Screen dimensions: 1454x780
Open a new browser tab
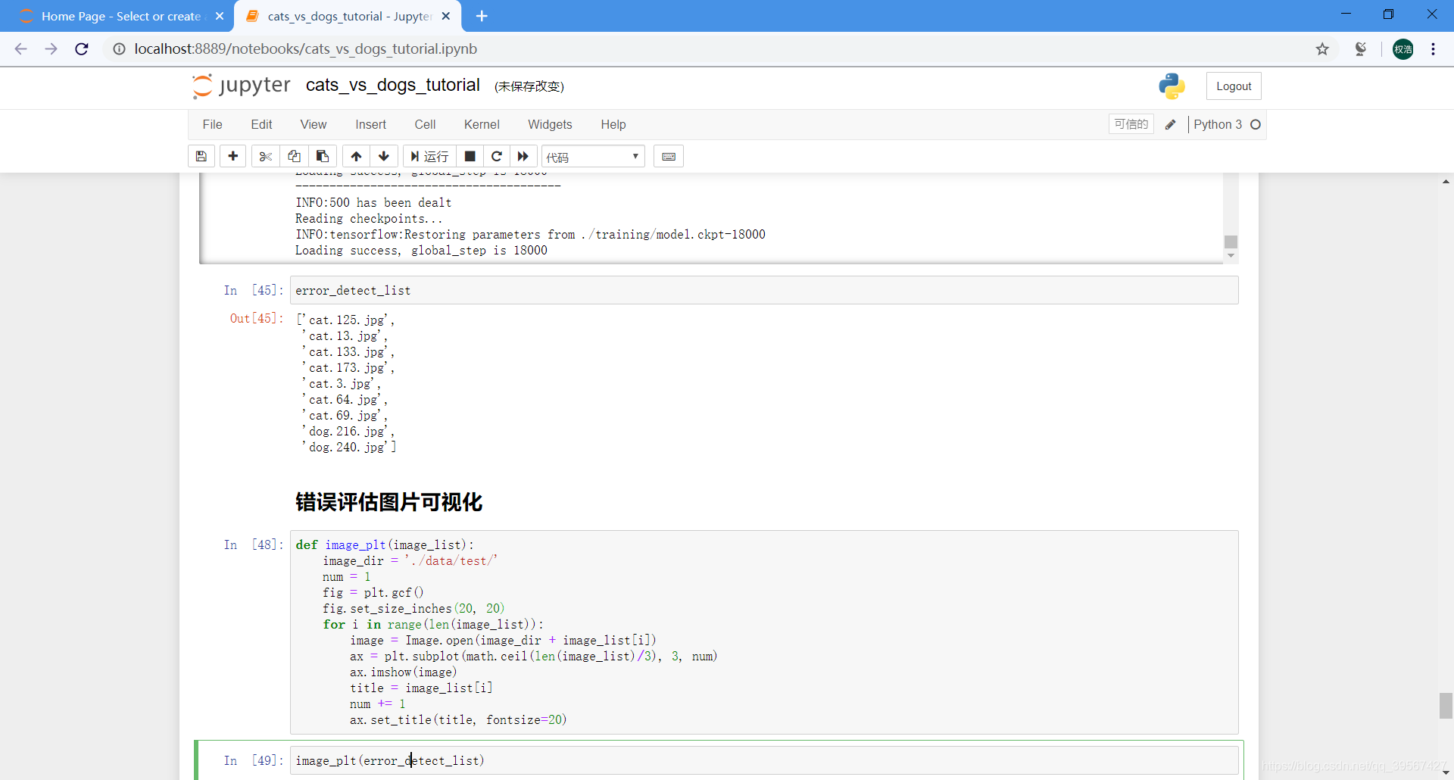pyautogui.click(x=482, y=16)
